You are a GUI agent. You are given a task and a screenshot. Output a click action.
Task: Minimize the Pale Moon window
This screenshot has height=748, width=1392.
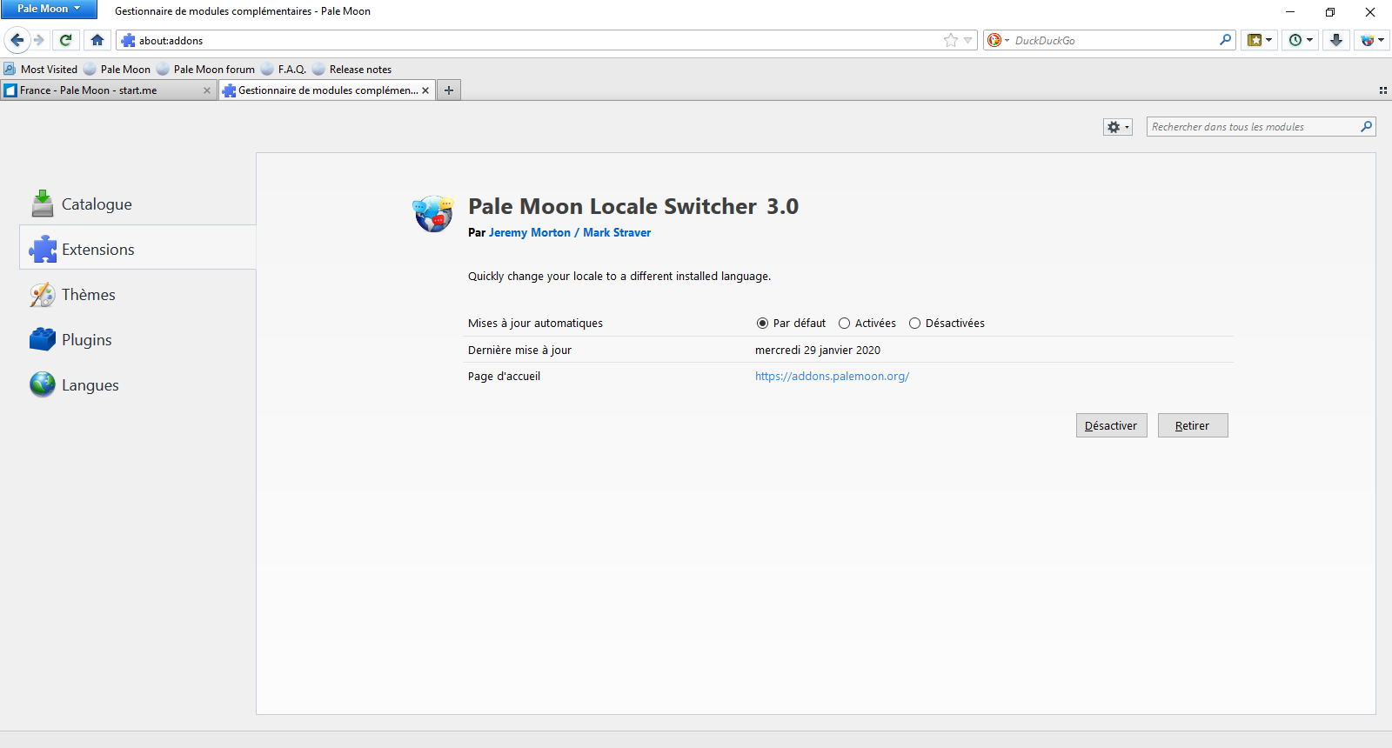(x=1290, y=11)
